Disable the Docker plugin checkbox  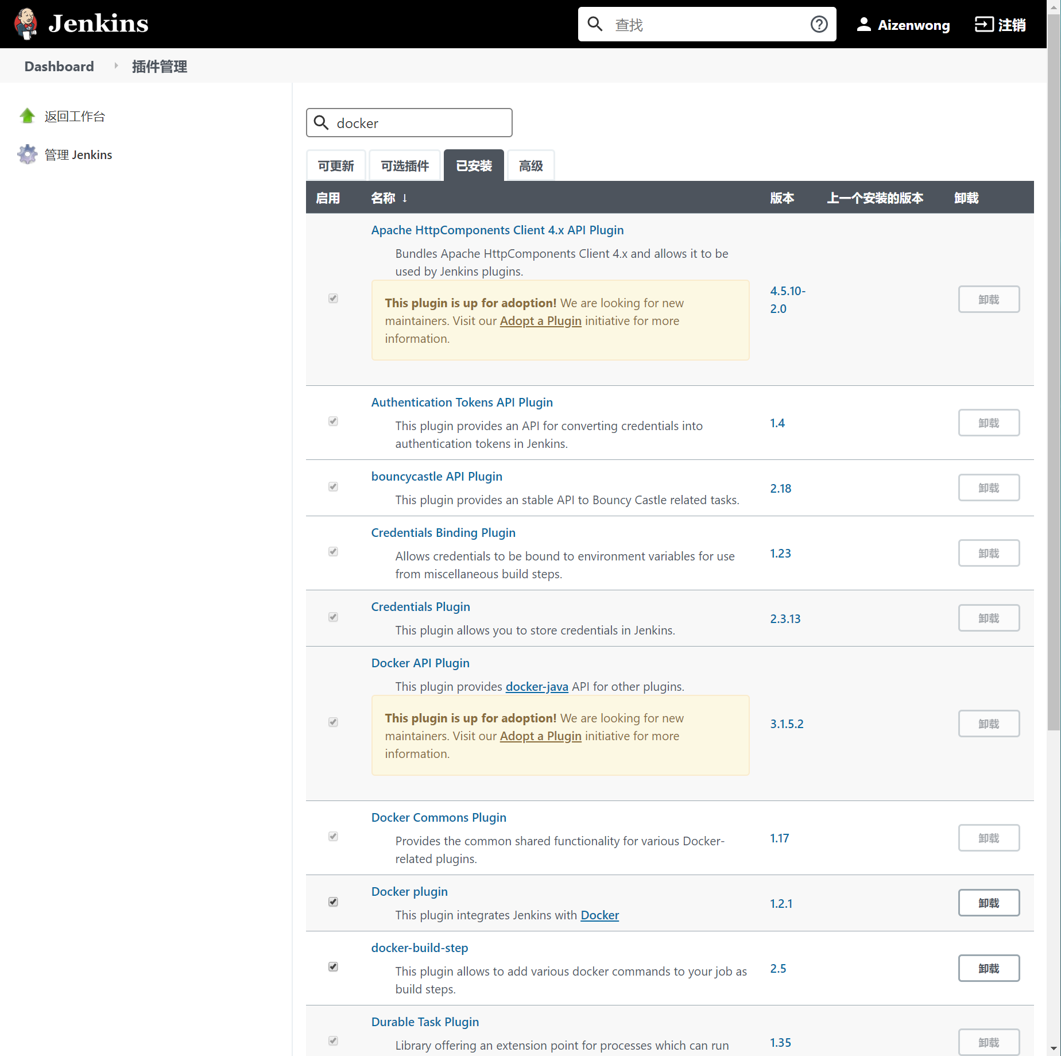(333, 902)
